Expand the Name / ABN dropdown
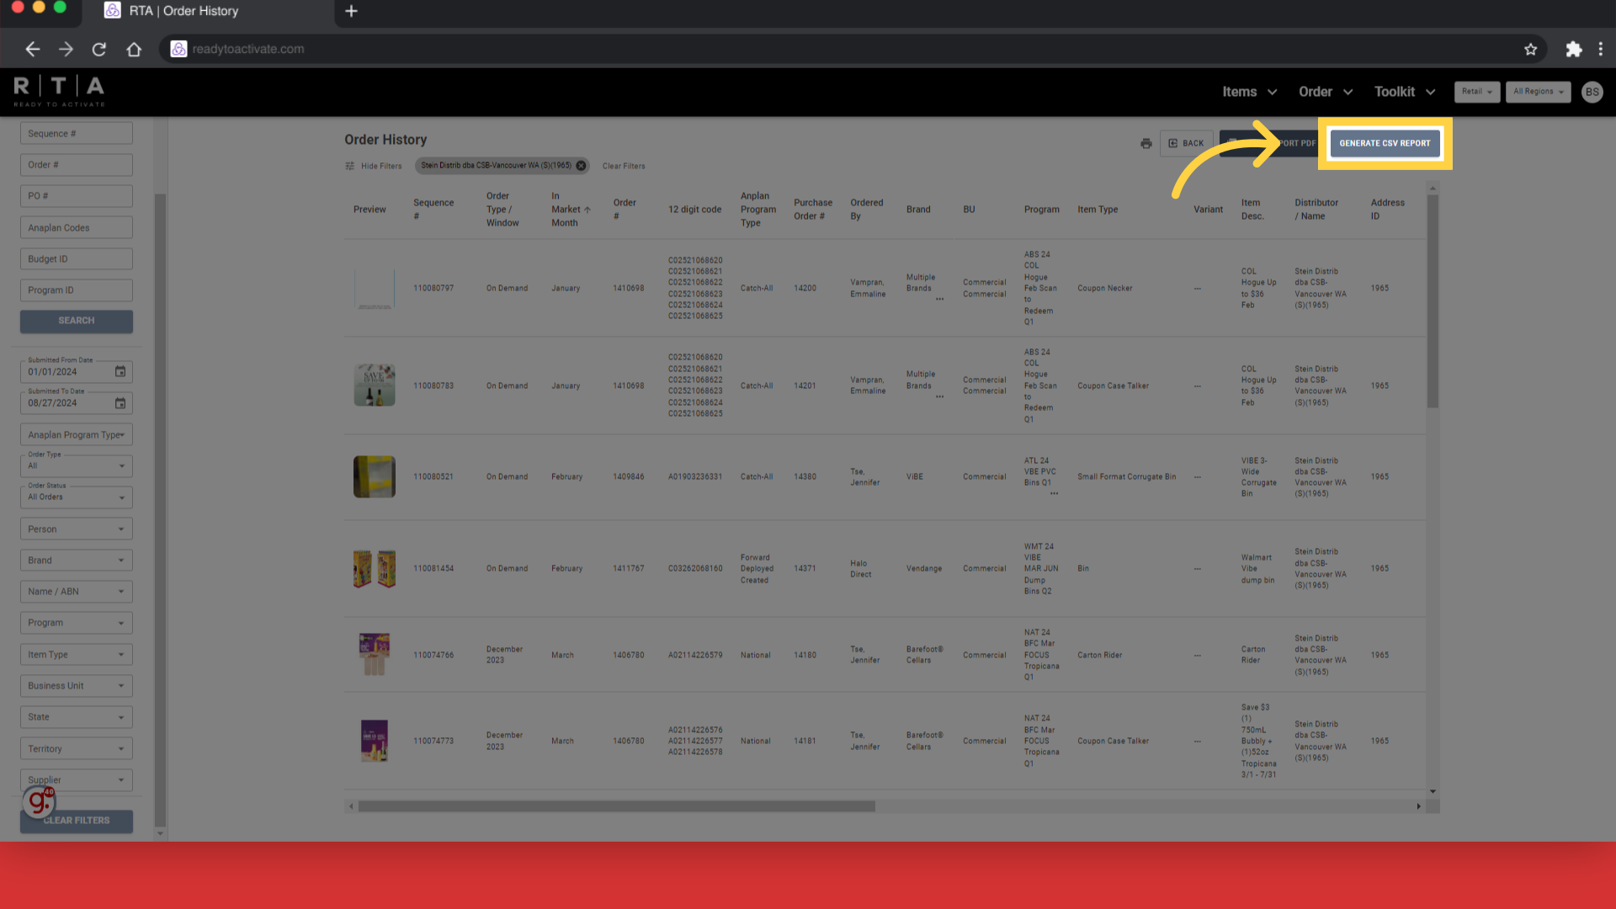This screenshot has width=1616, height=909. point(76,592)
